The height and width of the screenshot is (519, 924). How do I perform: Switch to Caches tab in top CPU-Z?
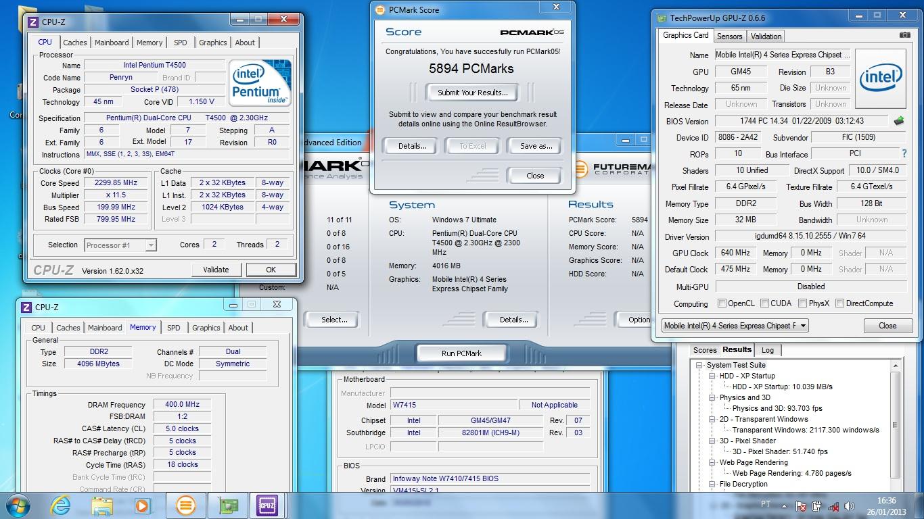pyautogui.click(x=74, y=43)
